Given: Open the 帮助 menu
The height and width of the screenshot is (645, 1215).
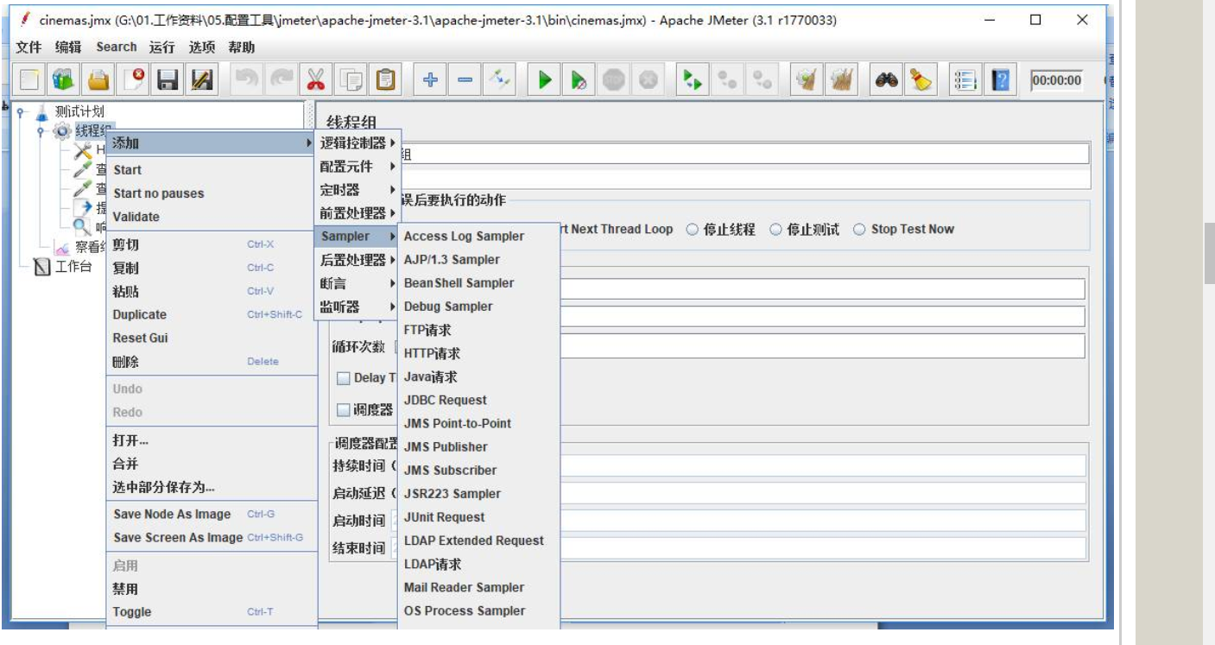Looking at the screenshot, I should coord(242,47).
